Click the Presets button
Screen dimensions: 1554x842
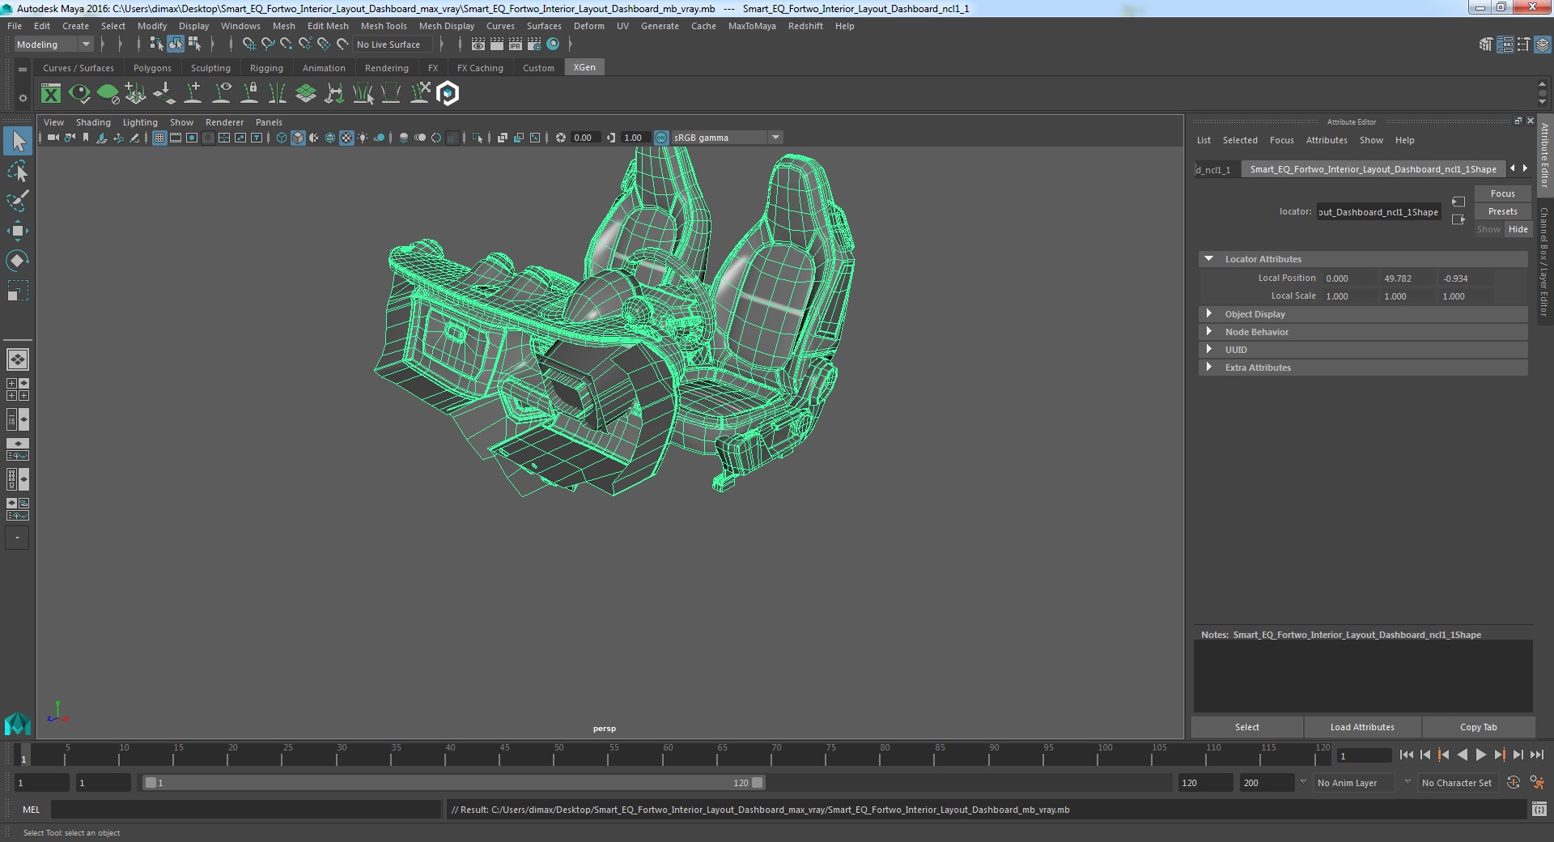[1502, 211]
